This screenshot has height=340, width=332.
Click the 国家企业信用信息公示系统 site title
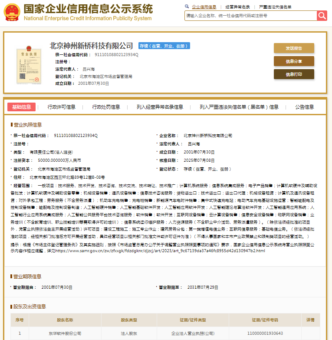[x=88, y=9]
